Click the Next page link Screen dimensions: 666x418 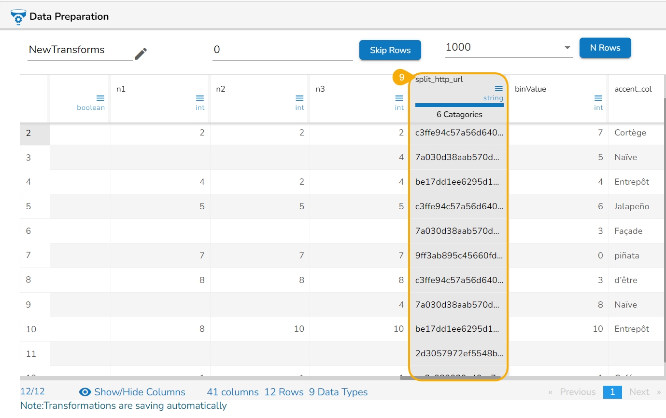pyautogui.click(x=639, y=392)
